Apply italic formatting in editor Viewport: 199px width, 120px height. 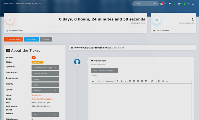click(121, 81)
